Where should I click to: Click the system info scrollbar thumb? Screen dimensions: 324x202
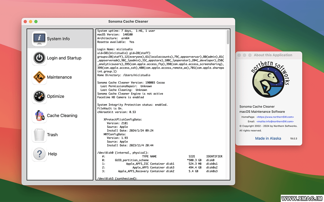228,37
